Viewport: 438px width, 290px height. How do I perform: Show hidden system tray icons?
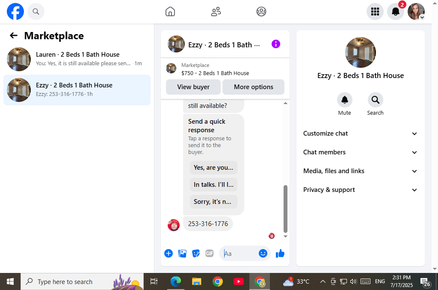[323, 281]
